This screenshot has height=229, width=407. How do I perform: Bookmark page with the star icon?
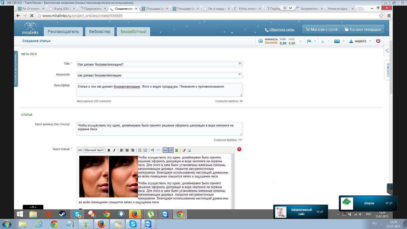click(381, 16)
